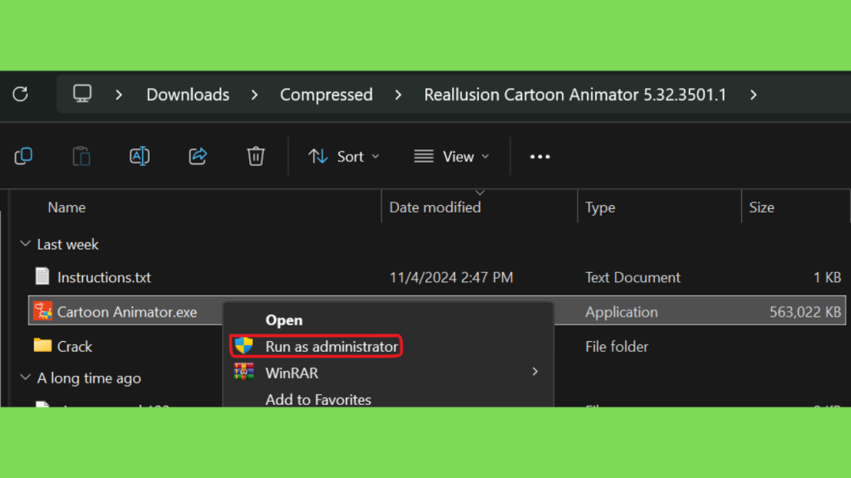
Task: Collapse the Last week group
Action: click(25, 245)
